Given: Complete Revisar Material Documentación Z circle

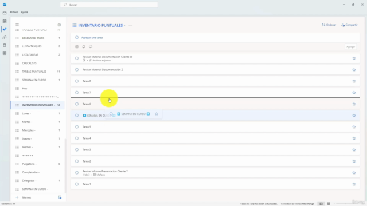Looking at the screenshot, I should click(77, 70).
